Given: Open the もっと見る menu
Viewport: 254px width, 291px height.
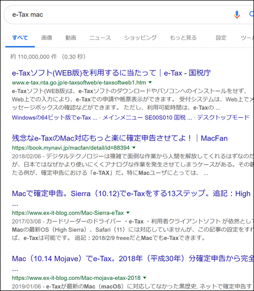Looking at the screenshot, I should point(183,38).
